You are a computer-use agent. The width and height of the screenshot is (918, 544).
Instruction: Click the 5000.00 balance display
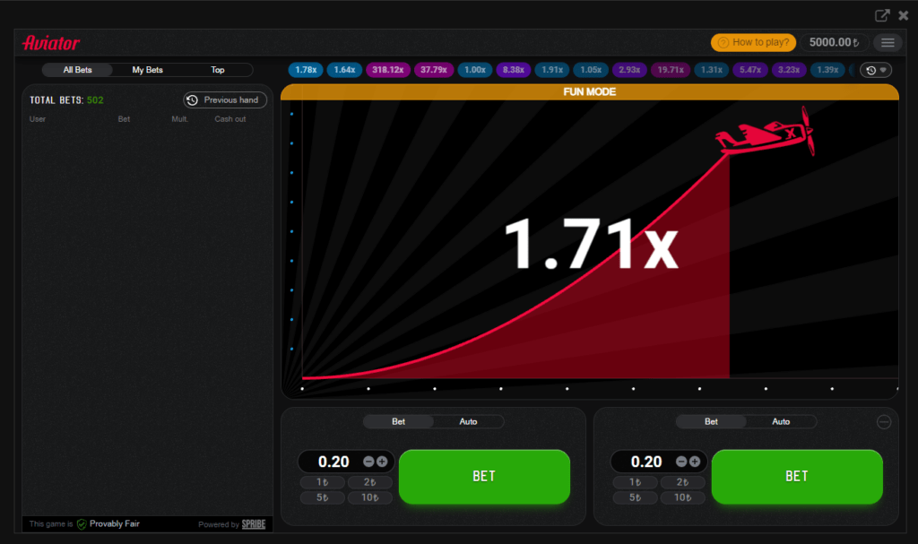[x=835, y=42]
